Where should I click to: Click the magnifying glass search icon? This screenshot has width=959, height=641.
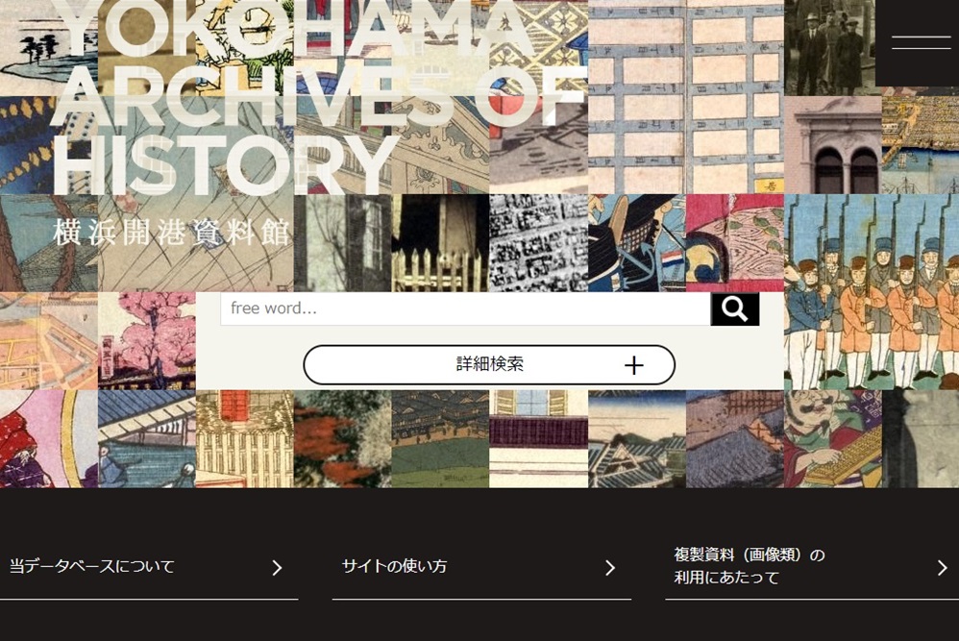point(734,308)
